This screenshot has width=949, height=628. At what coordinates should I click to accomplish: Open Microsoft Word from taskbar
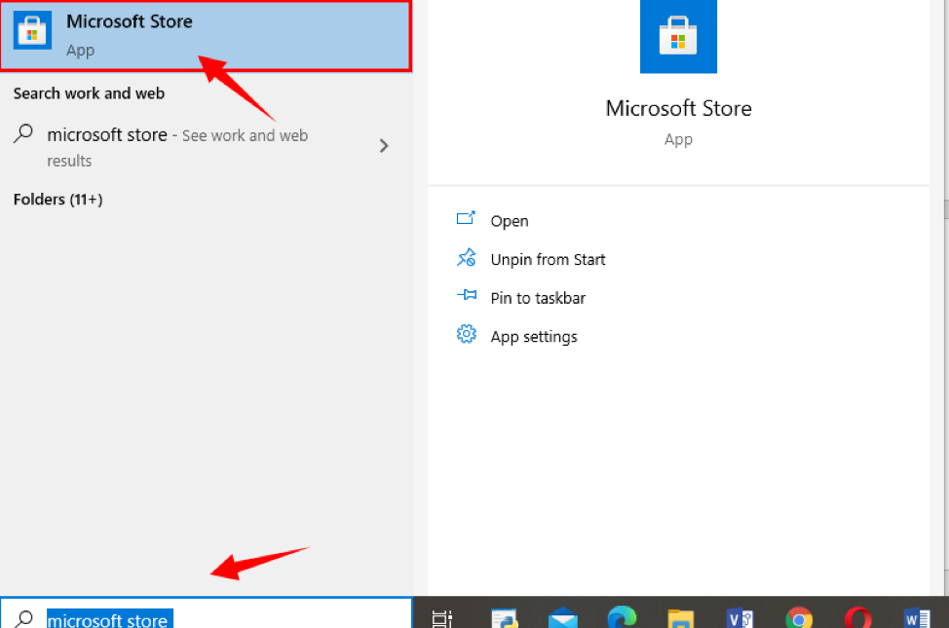click(916, 618)
